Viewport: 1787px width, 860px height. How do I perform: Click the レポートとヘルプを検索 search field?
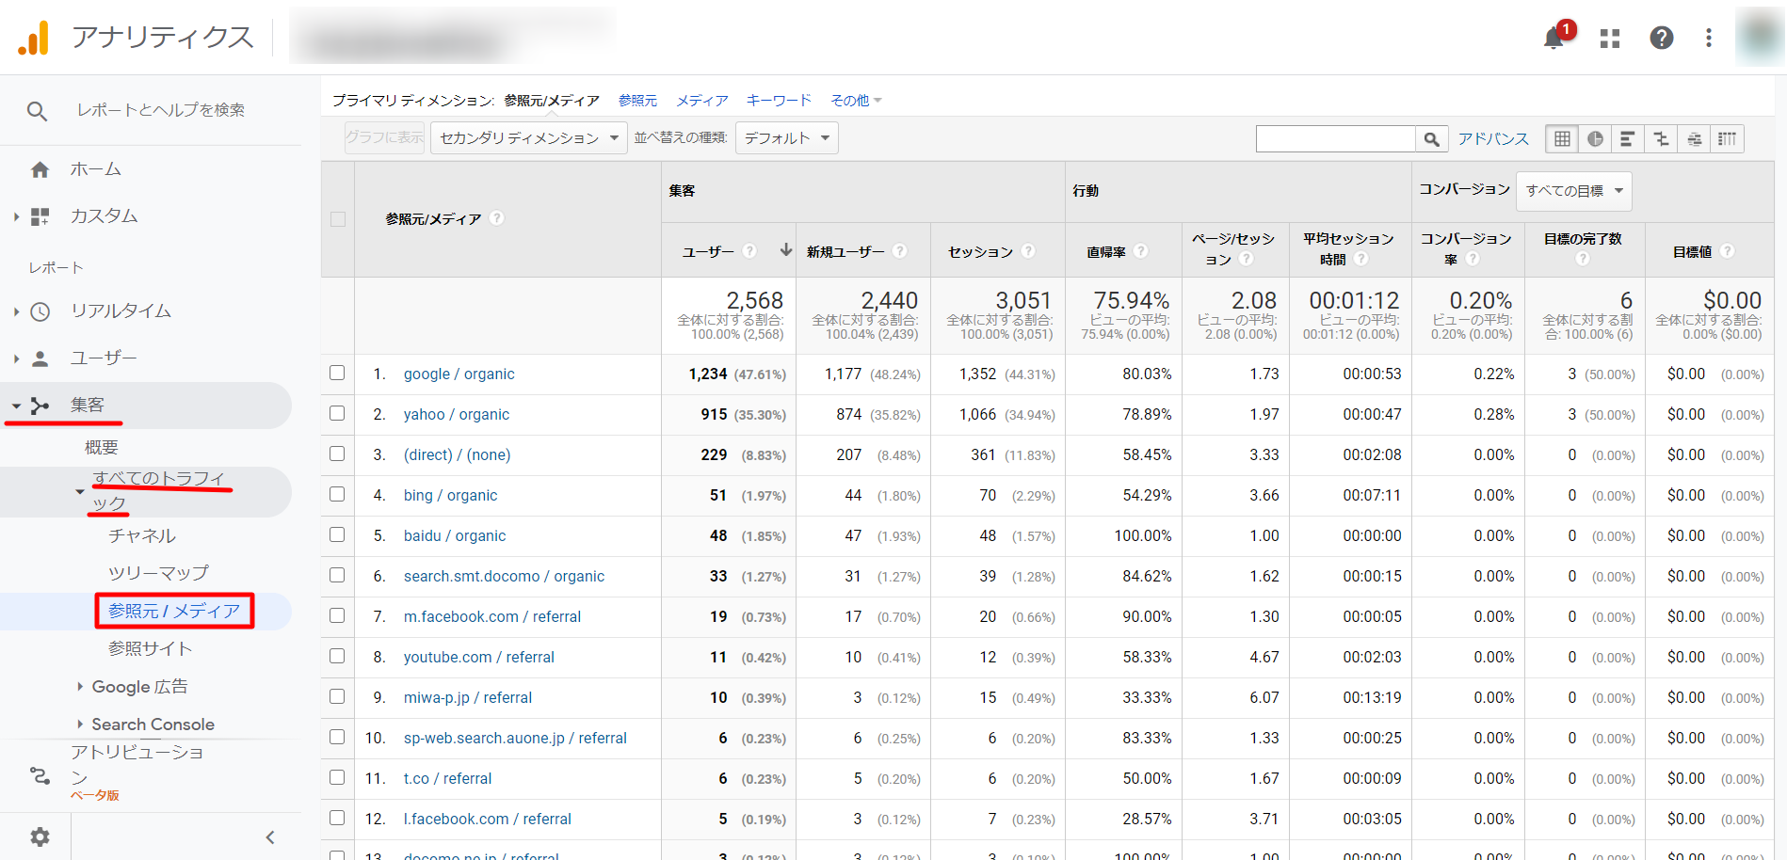161,110
